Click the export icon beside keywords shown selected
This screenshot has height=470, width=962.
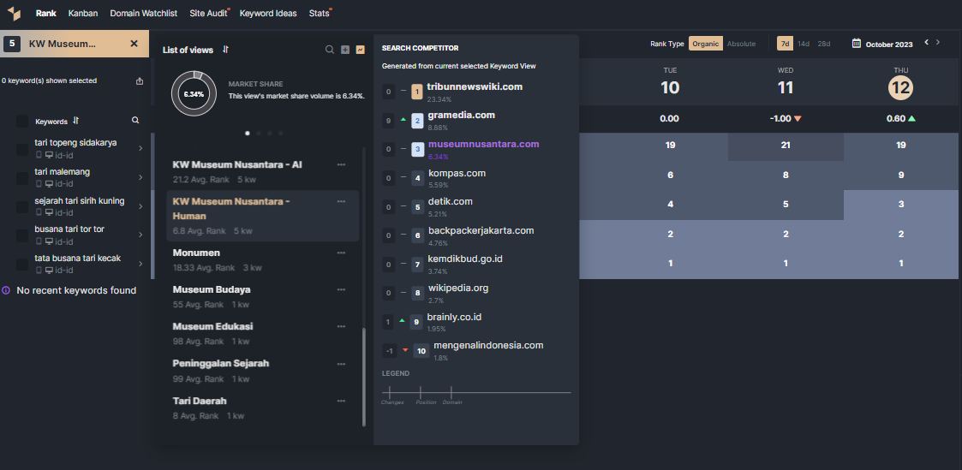(140, 80)
